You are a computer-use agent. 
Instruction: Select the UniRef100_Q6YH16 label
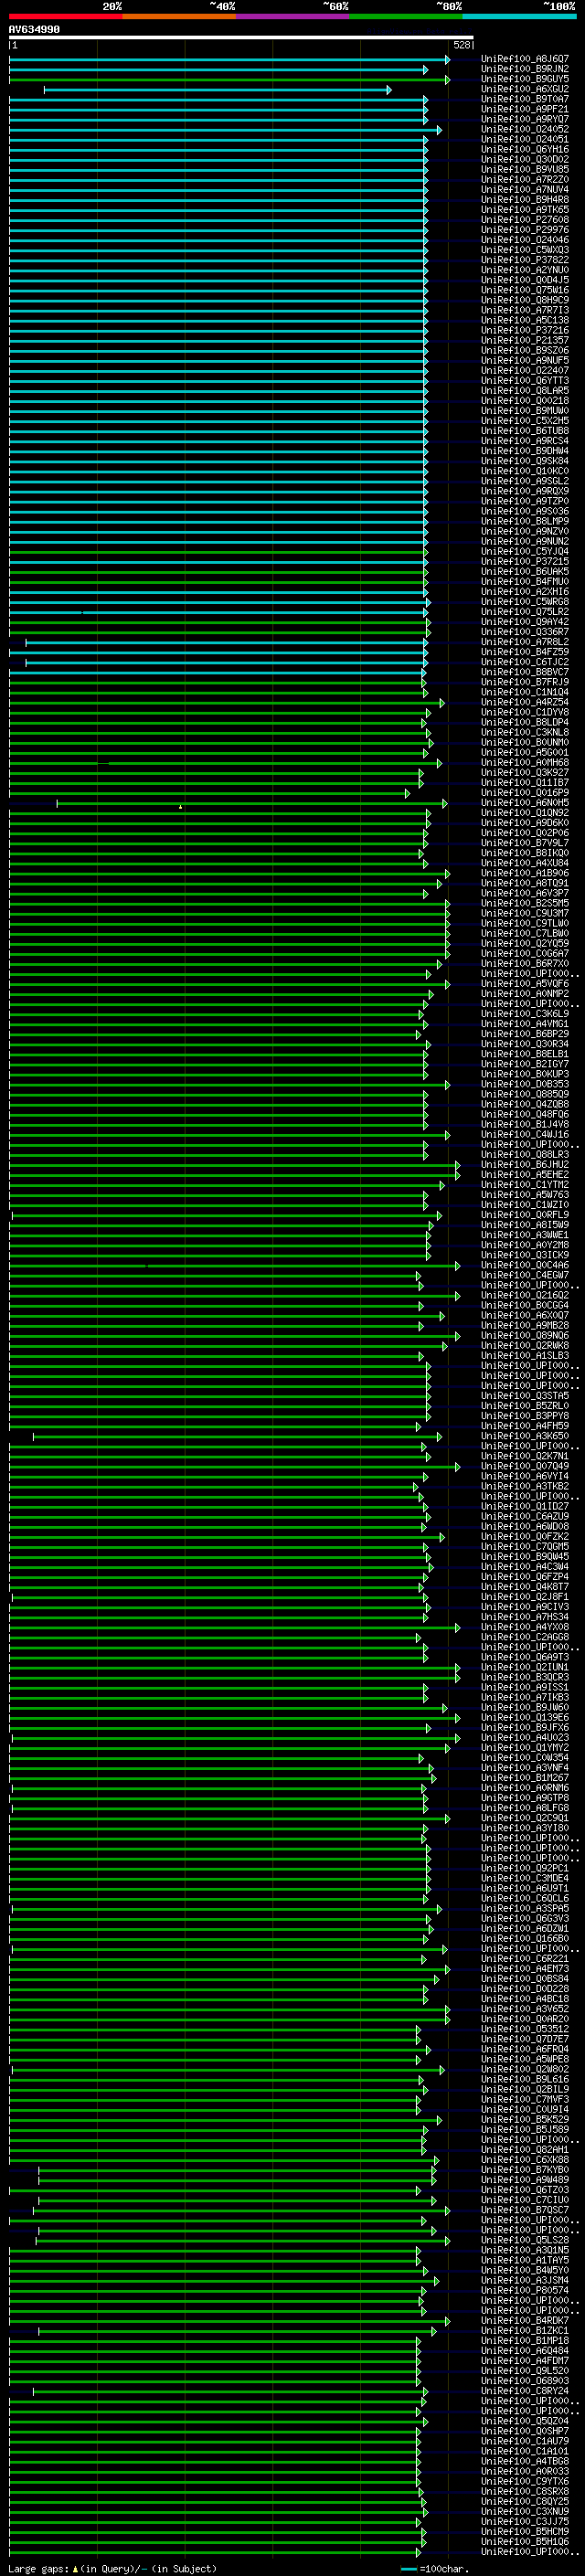pyautogui.click(x=525, y=149)
